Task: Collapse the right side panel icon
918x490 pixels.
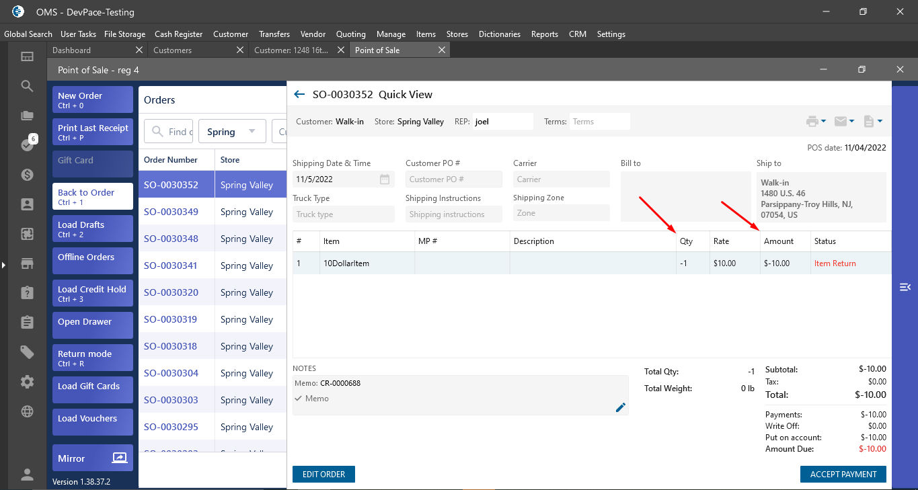Action: [905, 287]
